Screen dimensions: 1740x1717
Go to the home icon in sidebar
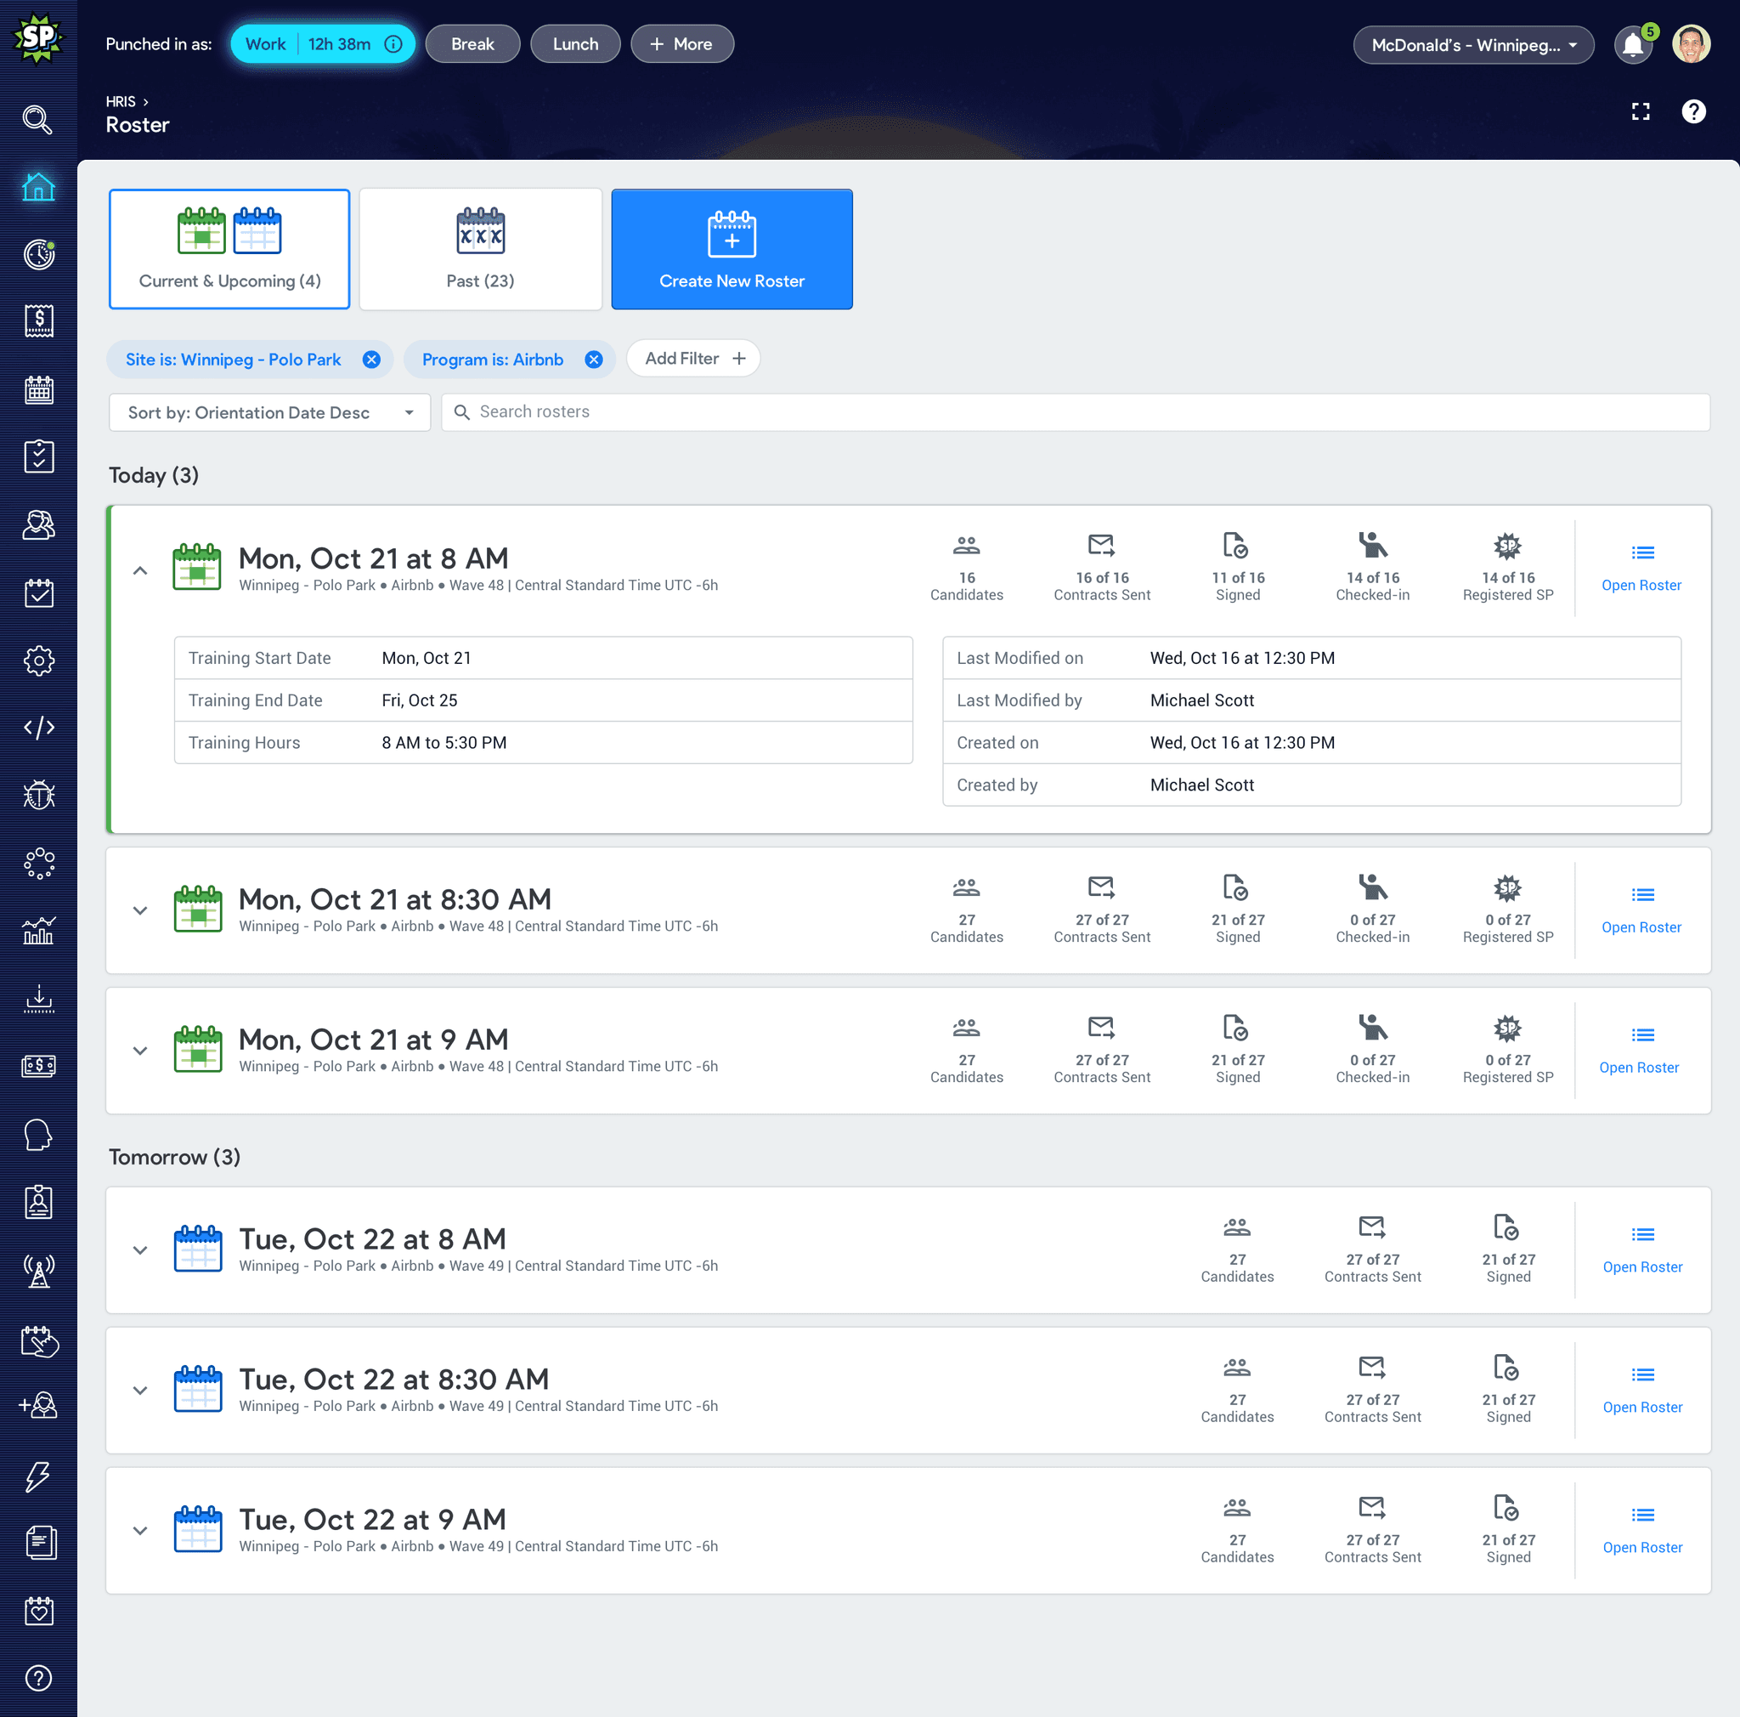[x=38, y=187]
